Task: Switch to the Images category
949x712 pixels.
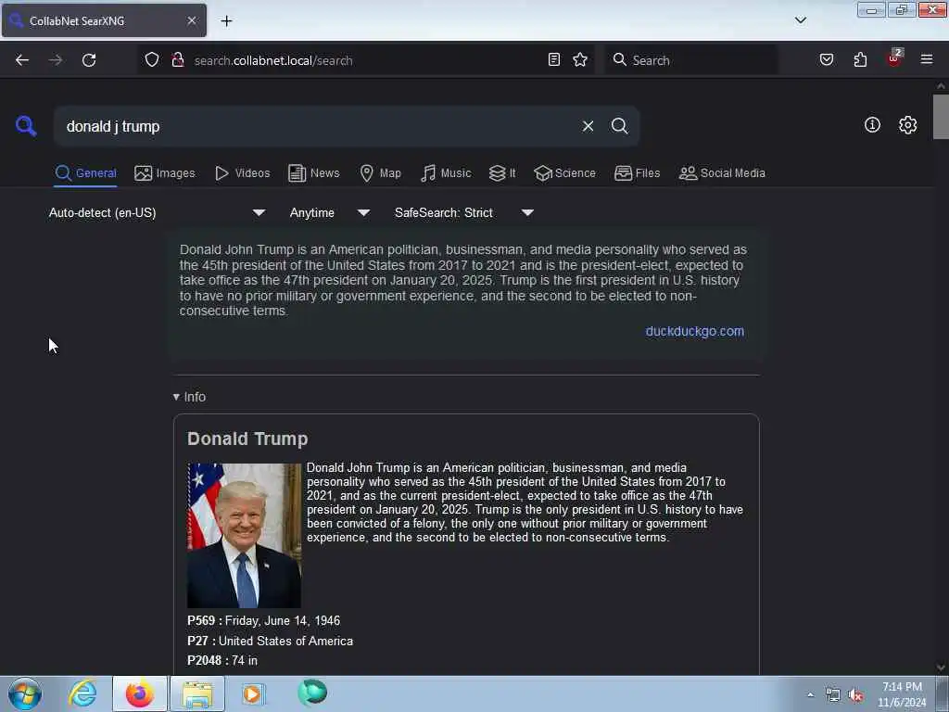Action: click(165, 173)
